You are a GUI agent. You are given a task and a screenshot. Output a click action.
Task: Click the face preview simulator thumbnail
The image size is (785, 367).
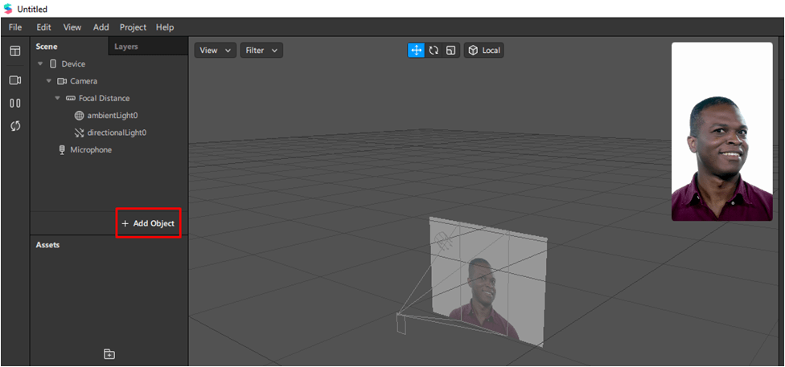pos(721,132)
